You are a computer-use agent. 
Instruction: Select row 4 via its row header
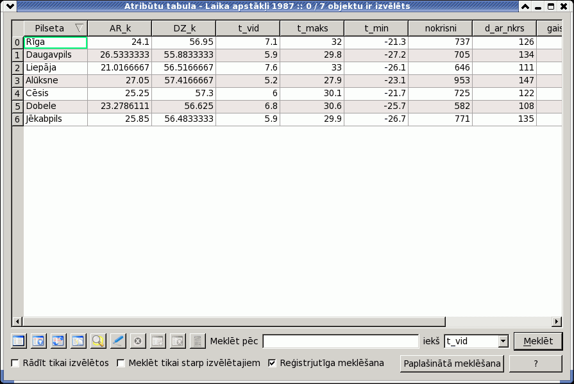[17, 94]
